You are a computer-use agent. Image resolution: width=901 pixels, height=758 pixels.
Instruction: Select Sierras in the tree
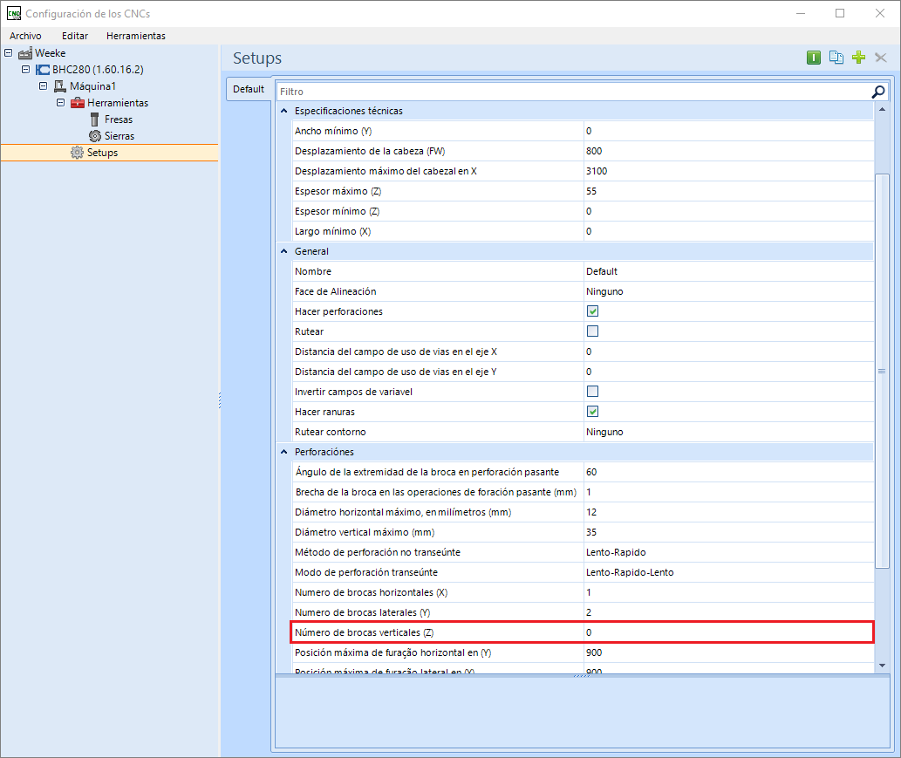pyautogui.click(x=119, y=136)
